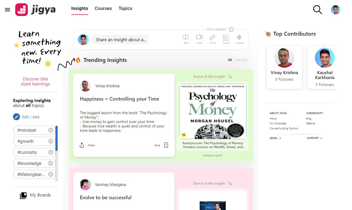Open the second insight source thumbnail
The width and height of the screenshot is (352, 210).
tap(213, 205)
